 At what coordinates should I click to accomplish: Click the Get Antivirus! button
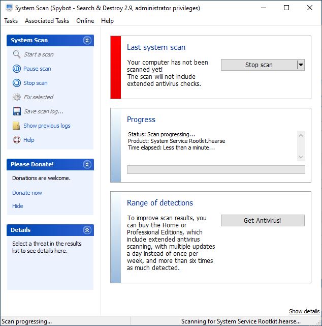tap(263, 220)
